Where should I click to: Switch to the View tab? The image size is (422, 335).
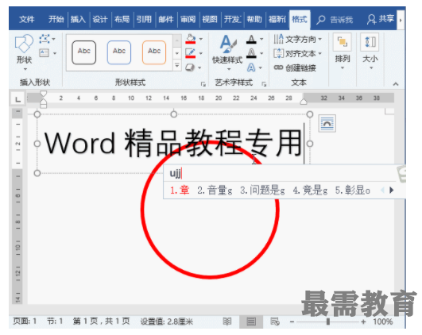click(x=210, y=19)
